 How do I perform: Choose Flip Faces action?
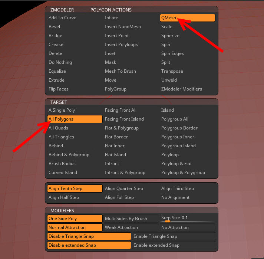[x=59, y=89]
